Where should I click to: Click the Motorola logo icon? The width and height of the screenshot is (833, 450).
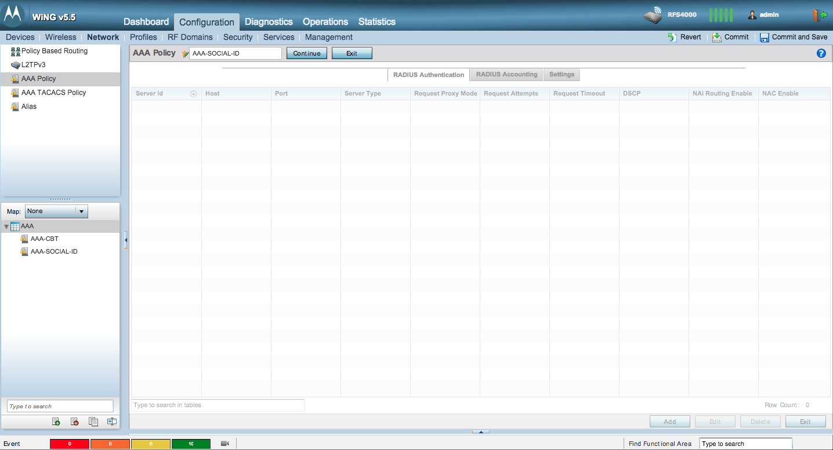pyautogui.click(x=13, y=15)
